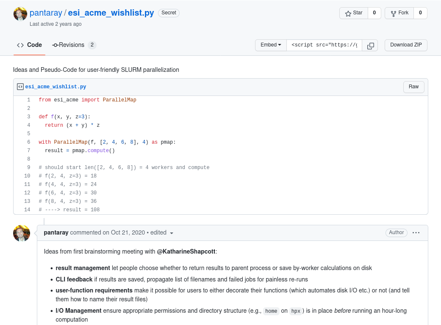The image size is (441, 325).
Task: Click the file code icon beside esi_acme_wishlist.py
Action: tap(20, 87)
